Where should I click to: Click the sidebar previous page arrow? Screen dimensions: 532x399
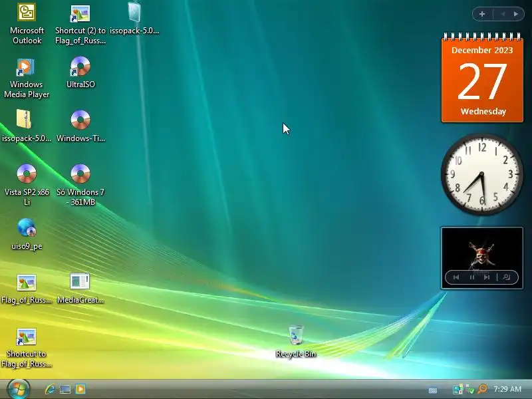503,14
